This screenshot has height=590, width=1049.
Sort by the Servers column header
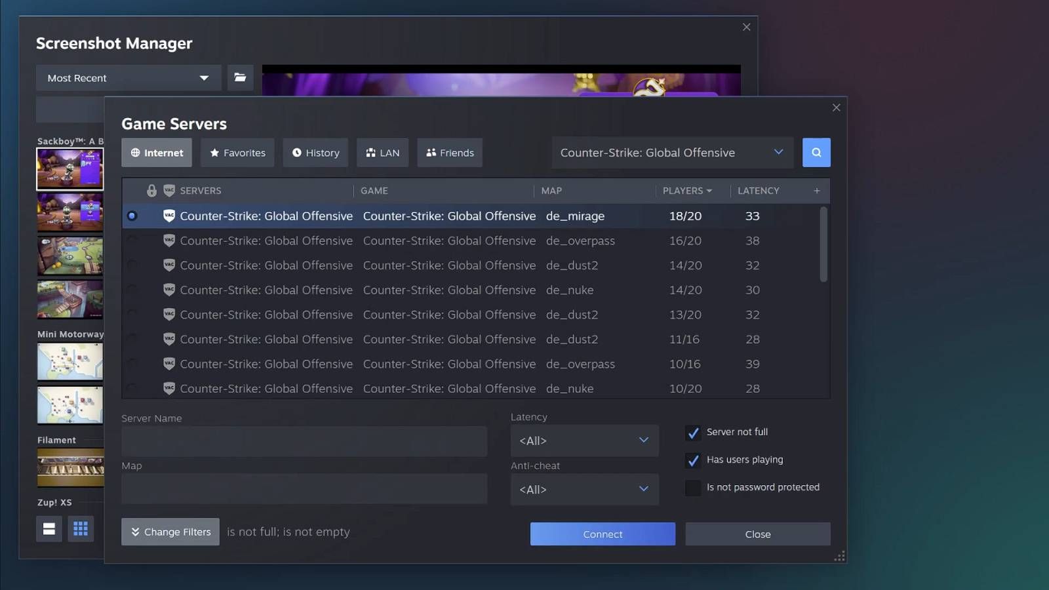201,191
